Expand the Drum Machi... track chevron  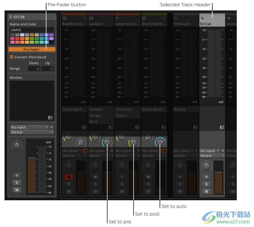[x=164, y=18]
